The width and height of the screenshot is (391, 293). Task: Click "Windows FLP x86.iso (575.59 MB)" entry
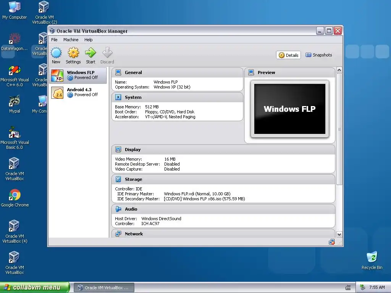click(204, 199)
